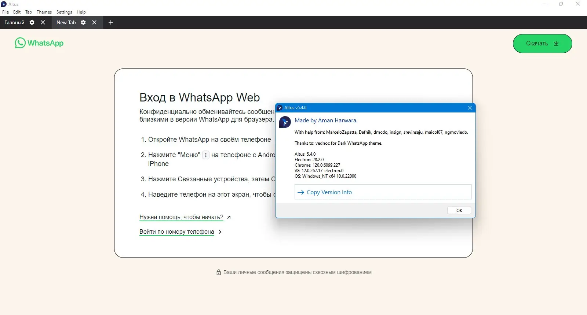Minimize the Altus window
This screenshot has width=587, height=315.
click(x=544, y=4)
